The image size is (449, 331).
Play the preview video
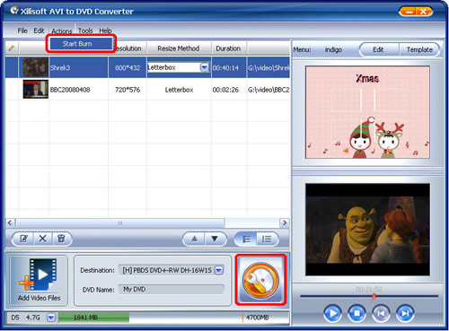tap(332, 313)
